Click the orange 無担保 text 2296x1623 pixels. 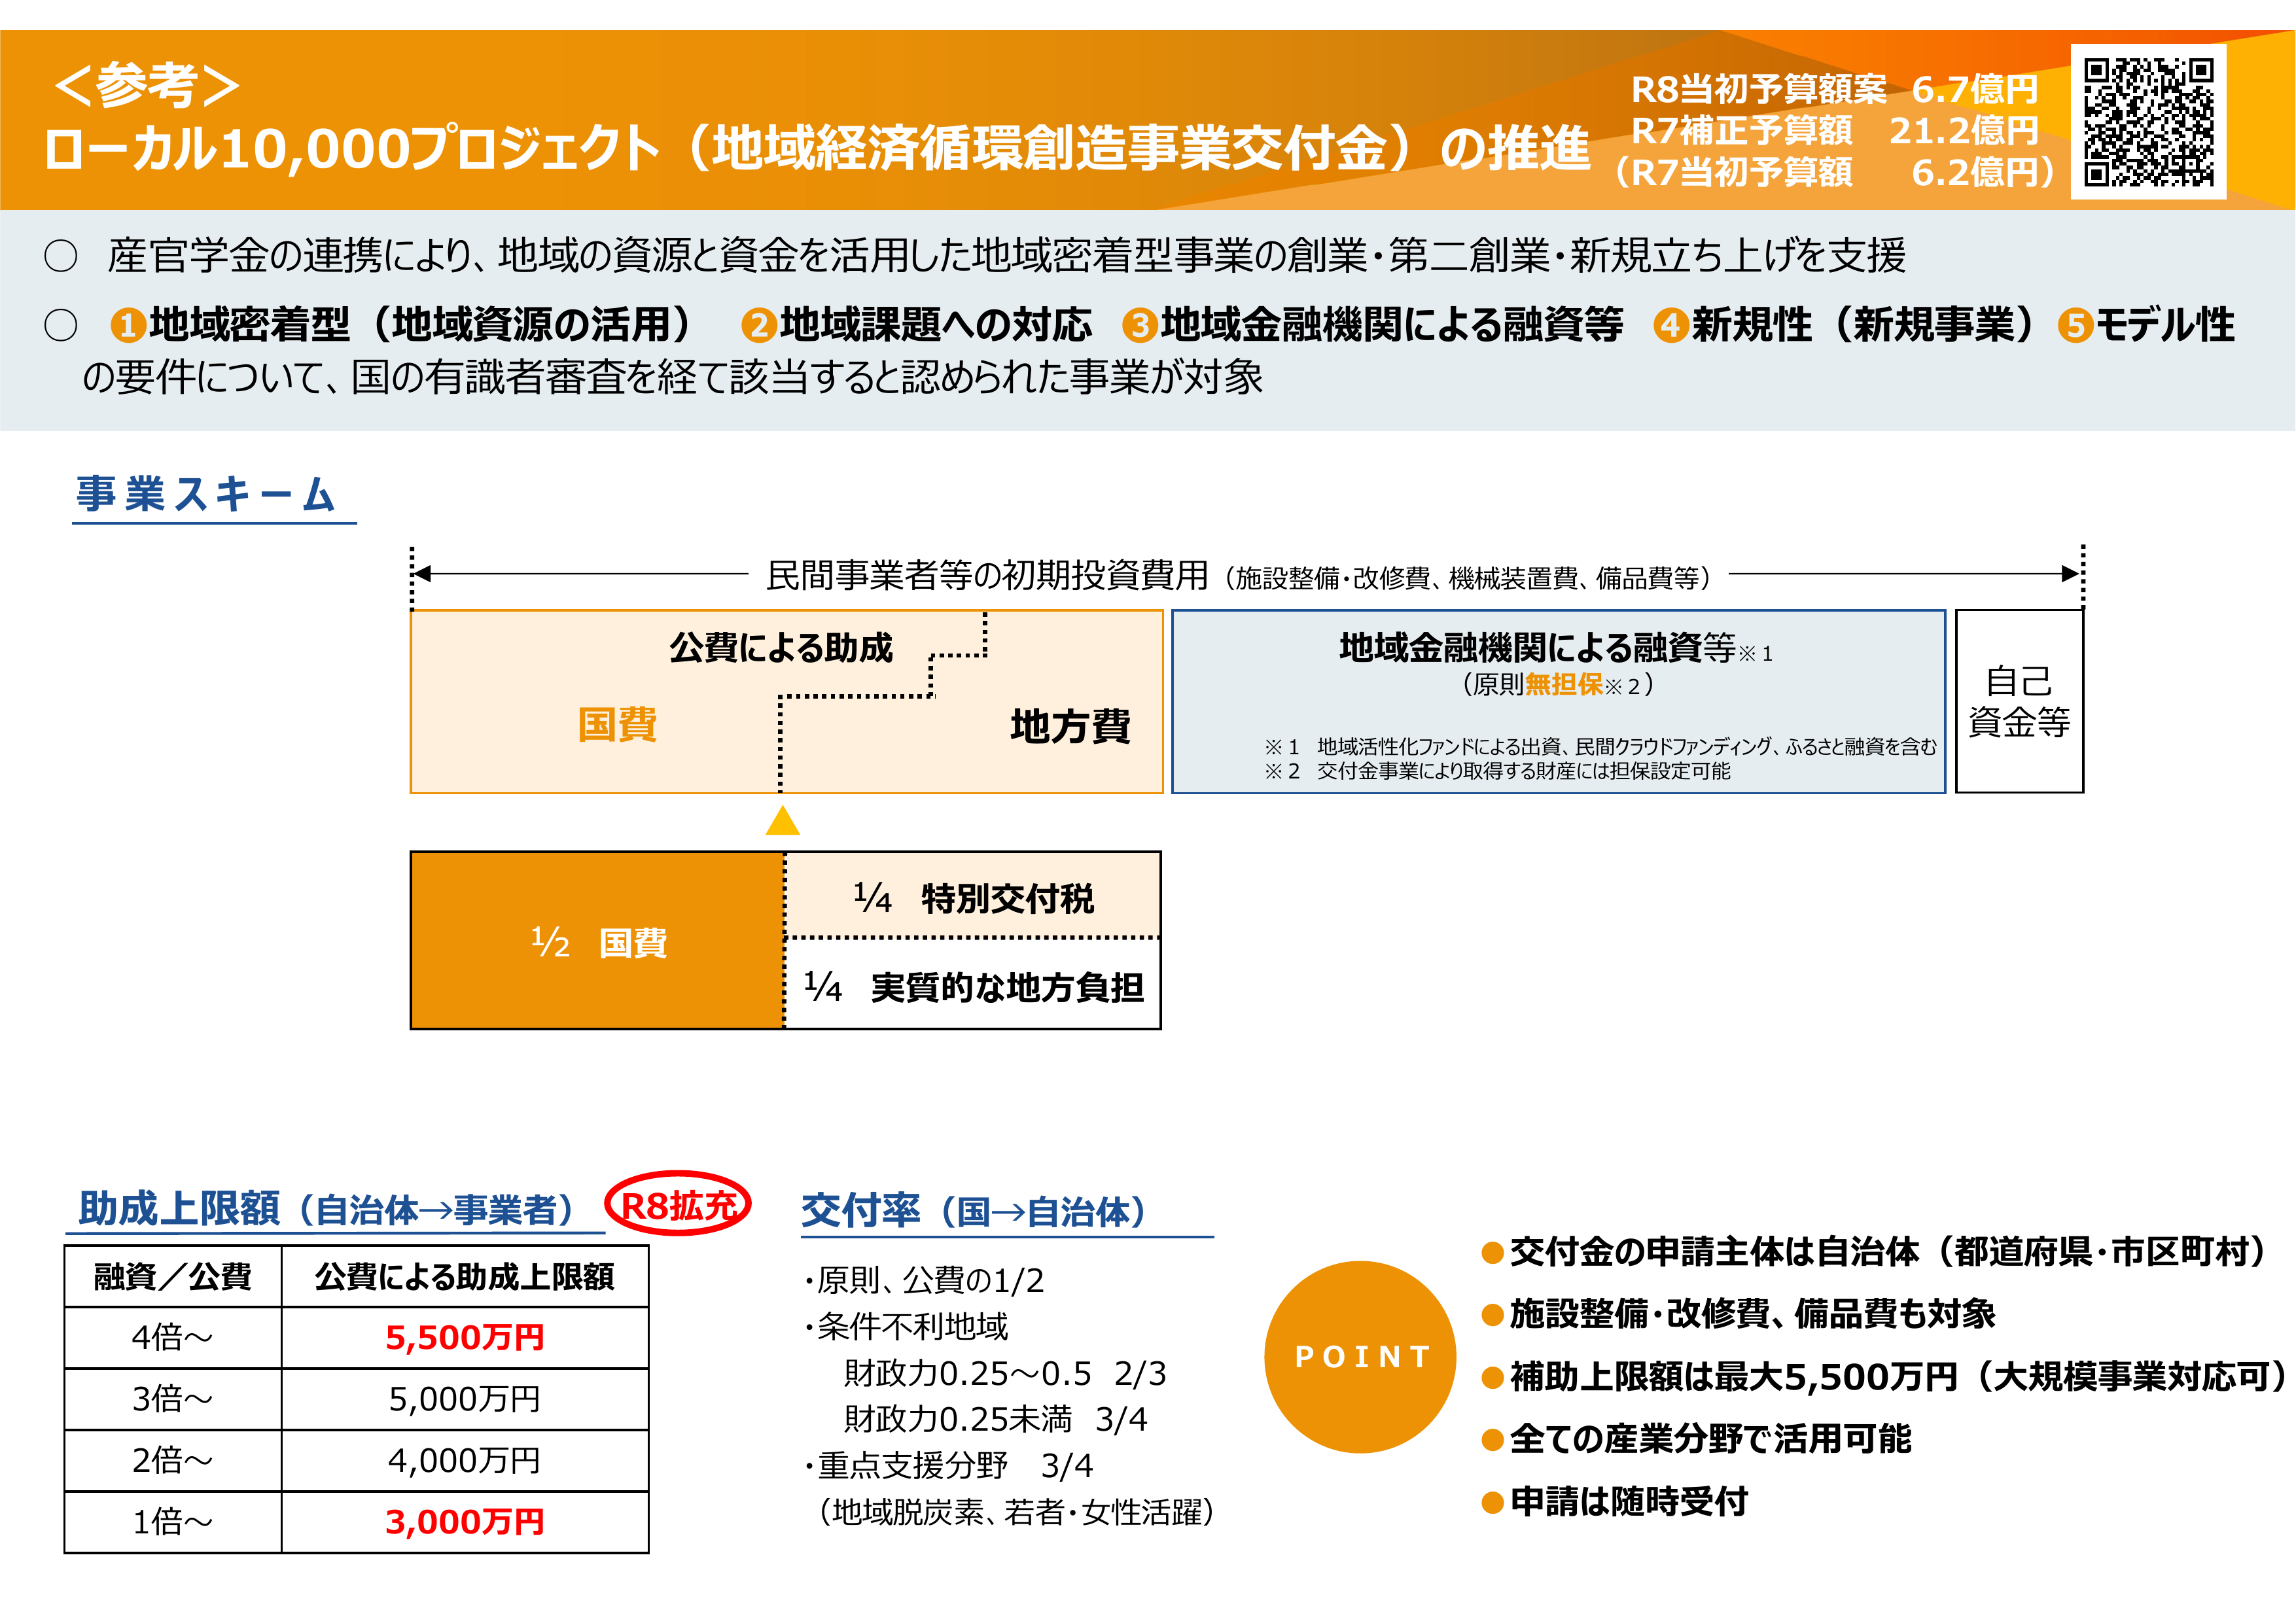pos(1563,685)
